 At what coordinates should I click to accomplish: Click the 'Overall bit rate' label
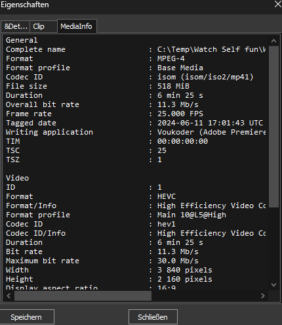pyautogui.click(x=43, y=104)
